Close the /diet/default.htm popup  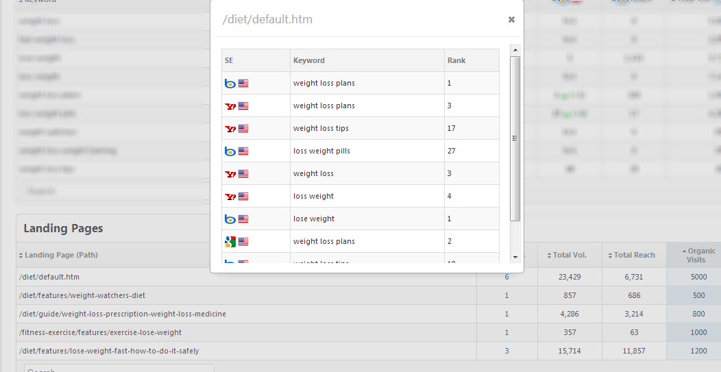tap(511, 20)
